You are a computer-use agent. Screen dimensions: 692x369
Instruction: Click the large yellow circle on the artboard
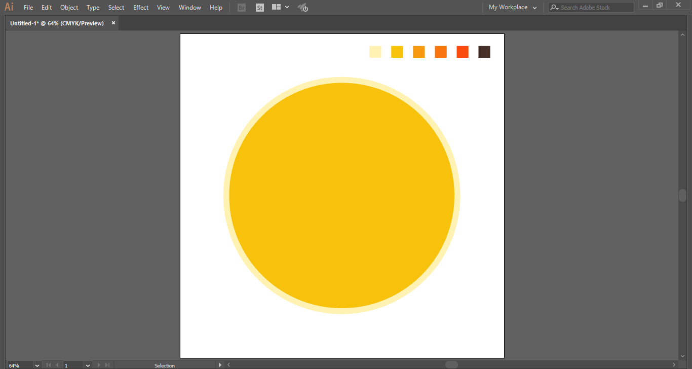click(x=342, y=196)
